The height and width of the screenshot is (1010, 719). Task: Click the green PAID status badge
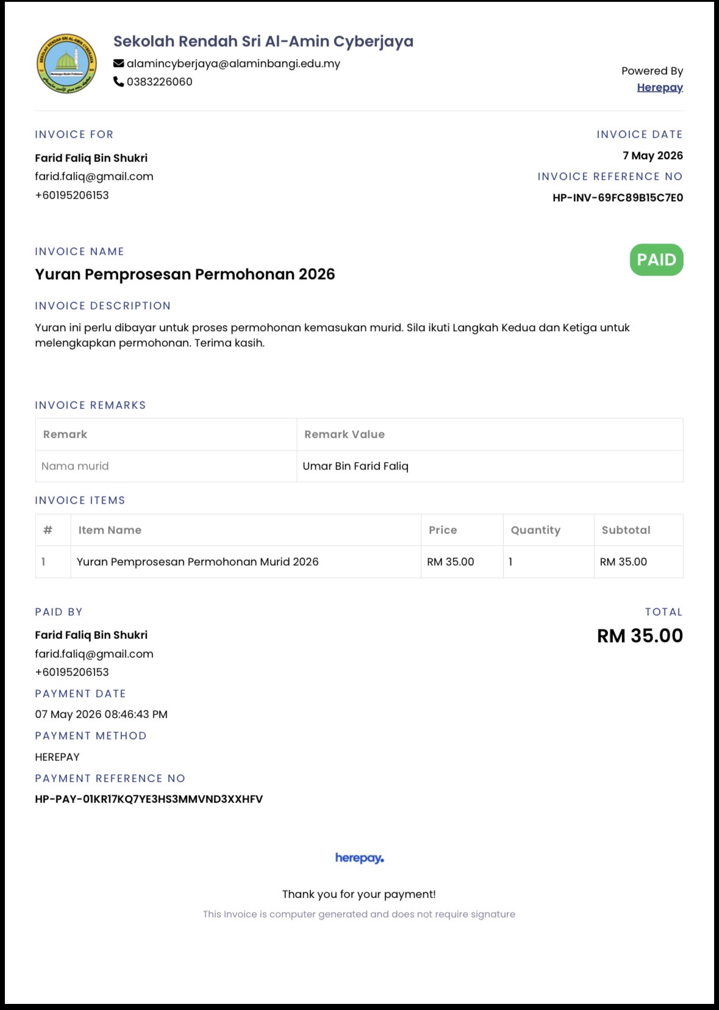pyautogui.click(x=656, y=260)
